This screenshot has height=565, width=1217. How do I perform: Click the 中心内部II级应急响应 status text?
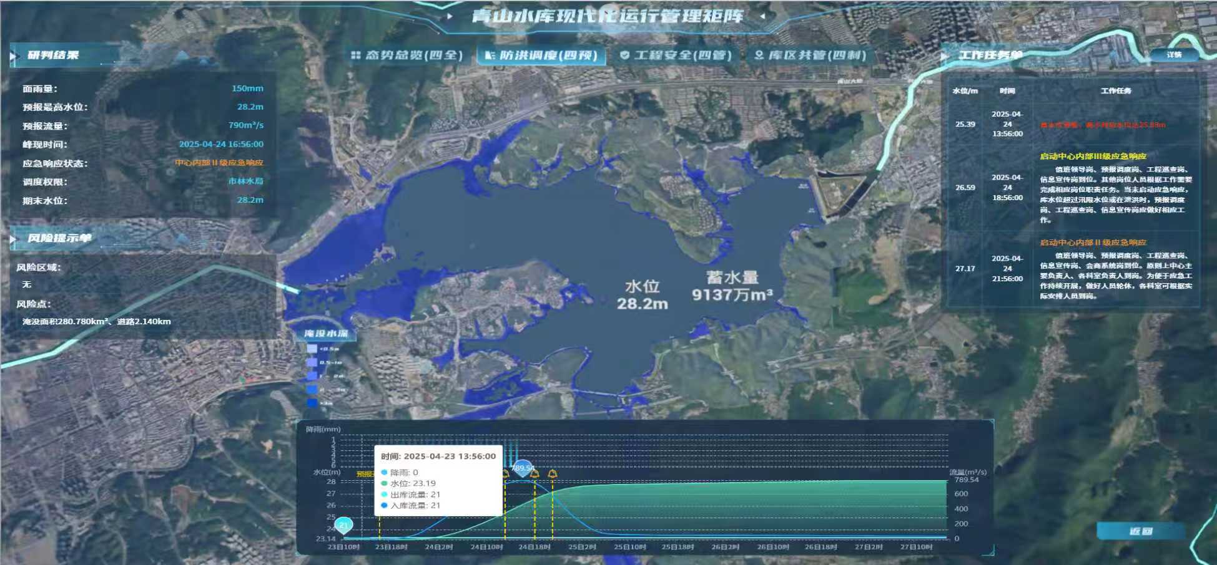[219, 163]
